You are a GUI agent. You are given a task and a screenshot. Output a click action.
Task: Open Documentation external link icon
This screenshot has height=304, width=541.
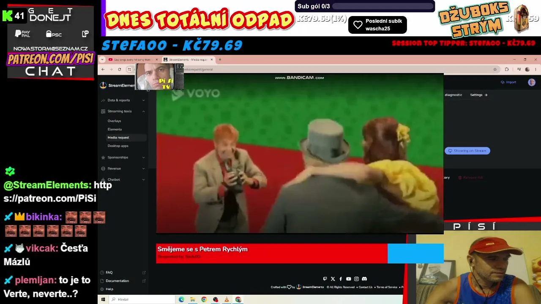pos(144,281)
